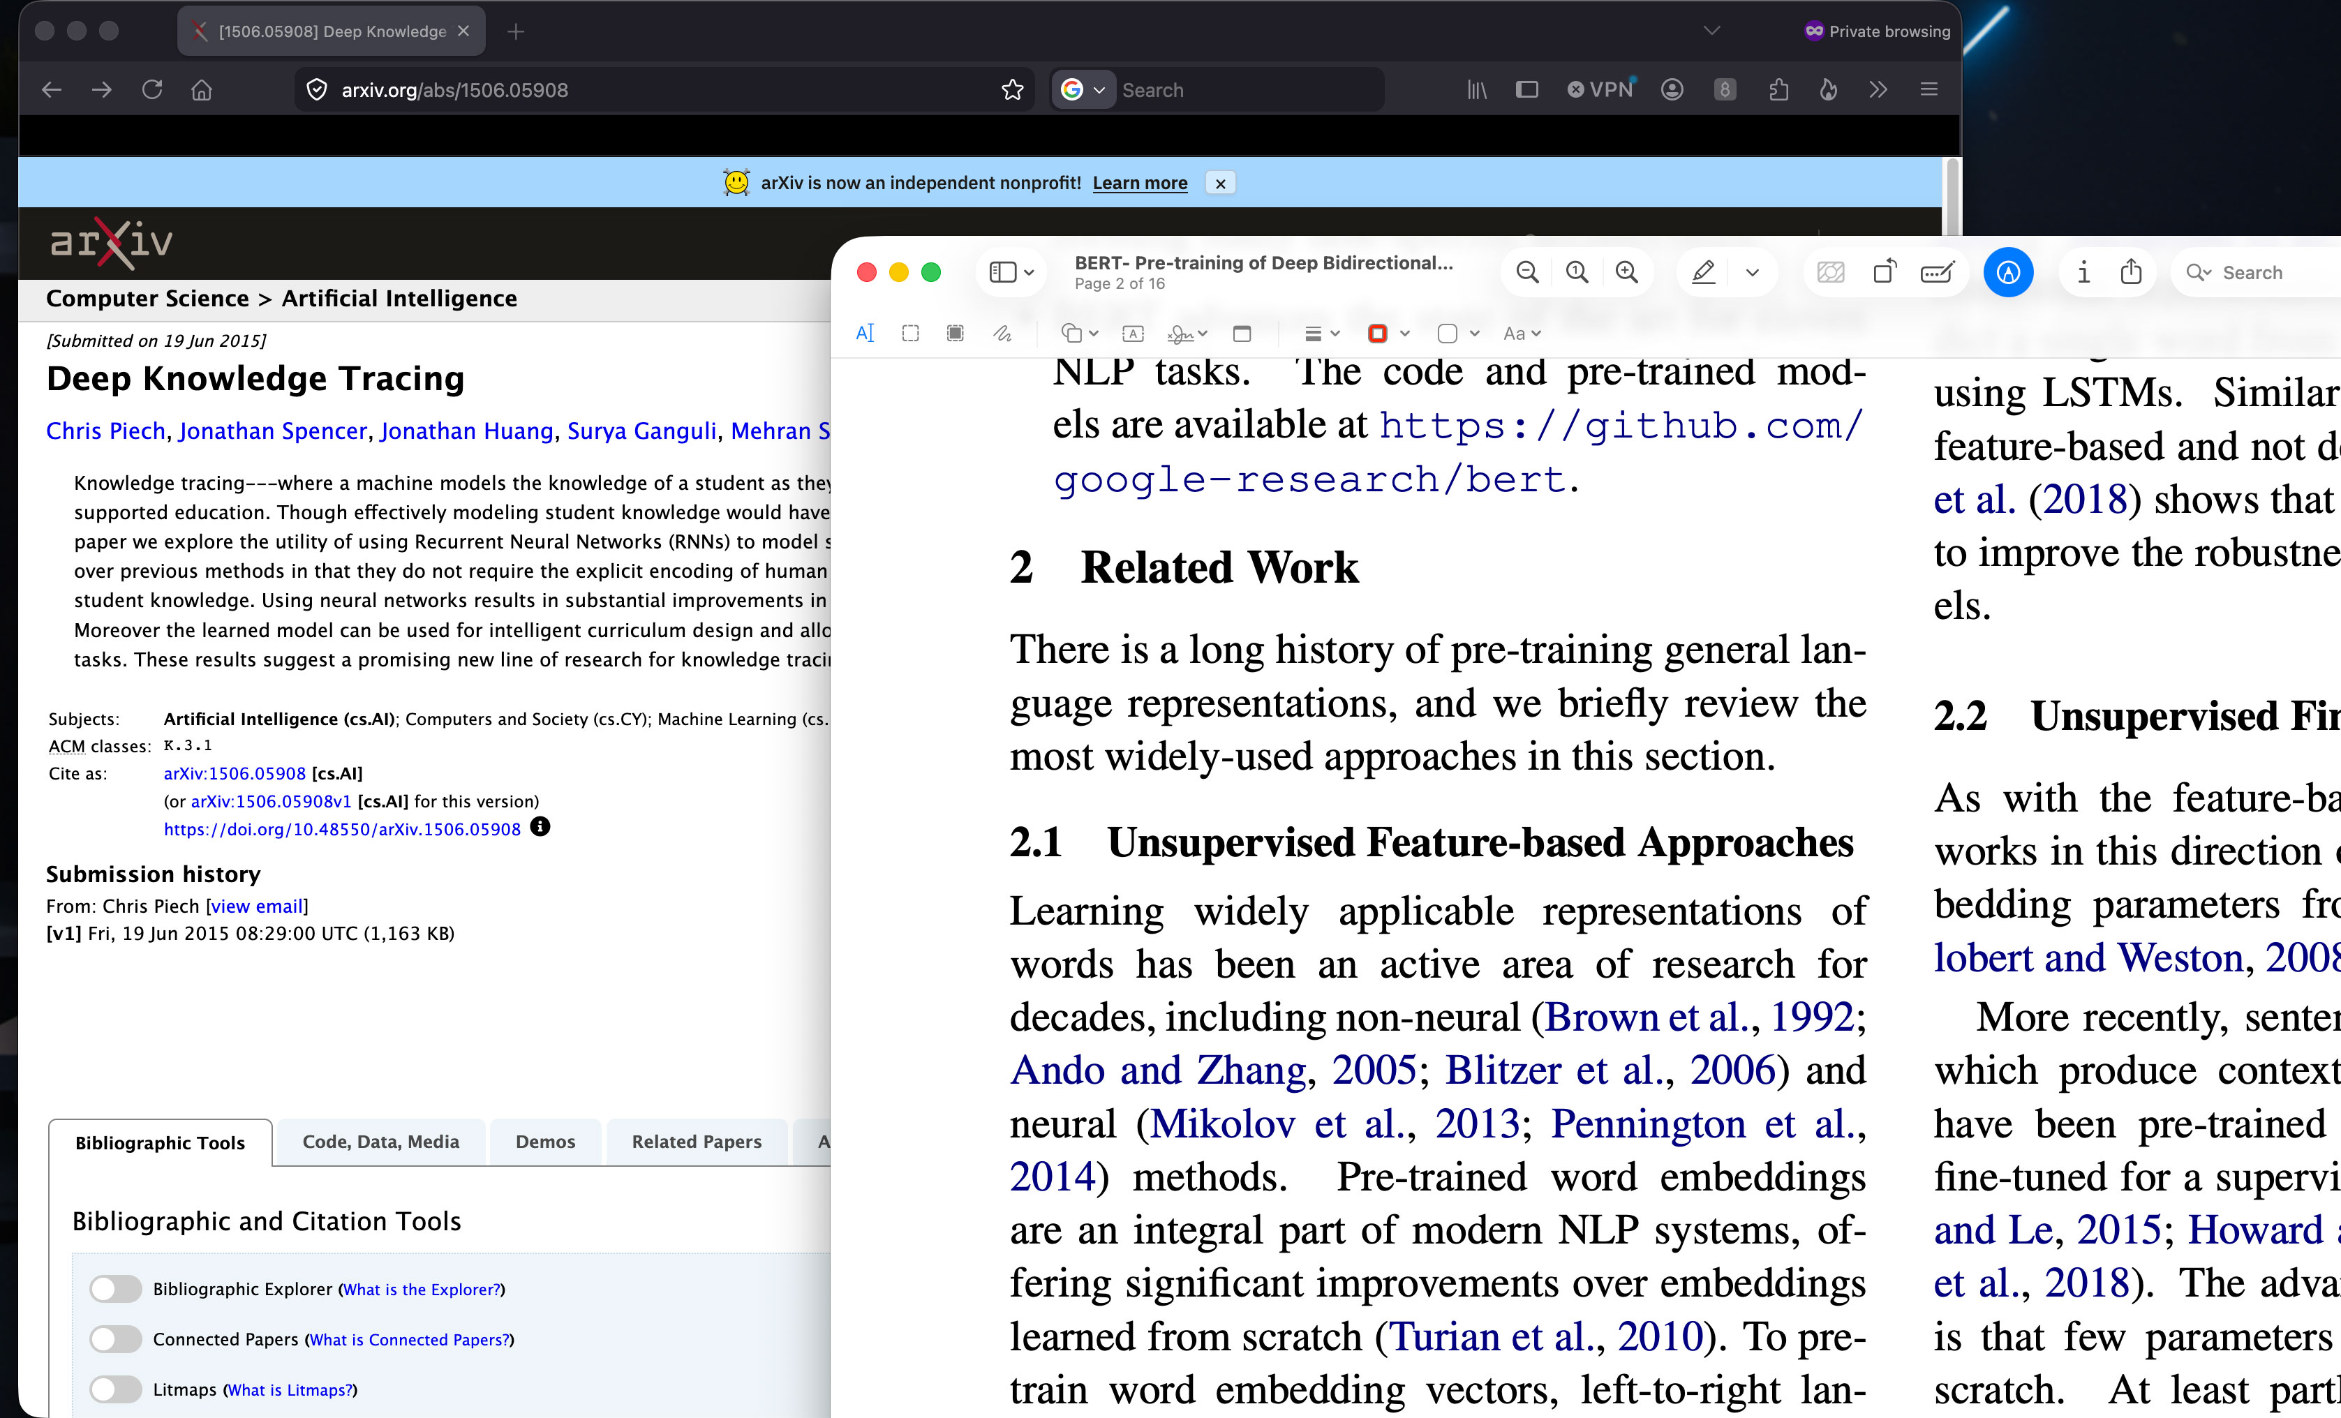This screenshot has height=1418, width=2341.
Task: Zoom to actual size in Preview
Action: tap(1577, 273)
